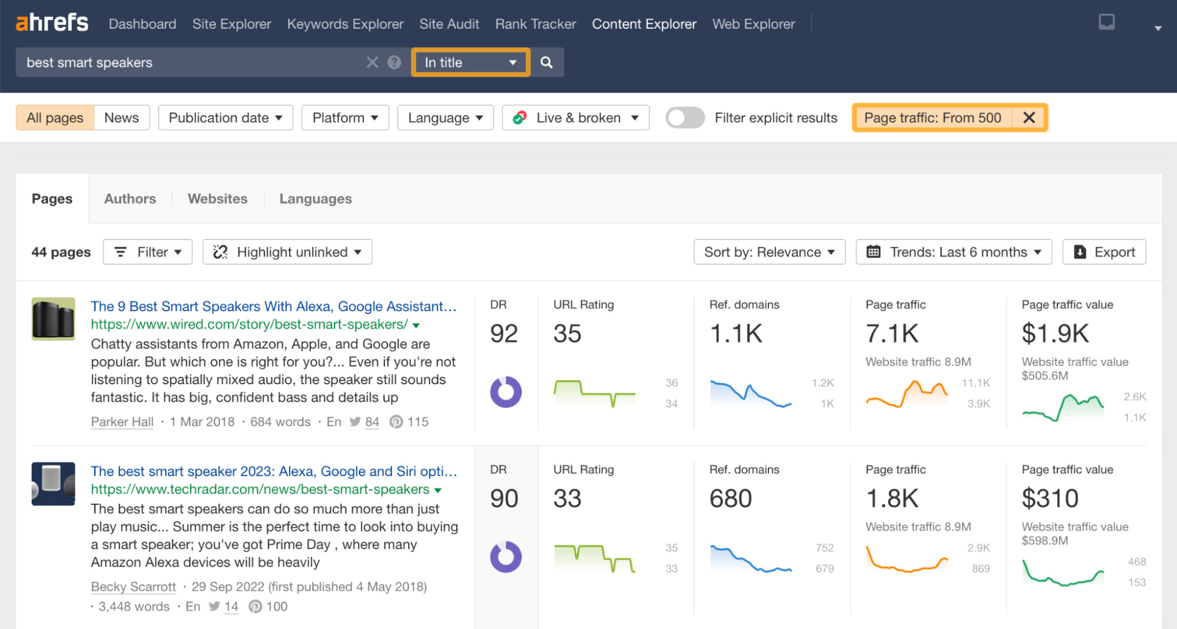Open the In title search mode dropdown

469,62
